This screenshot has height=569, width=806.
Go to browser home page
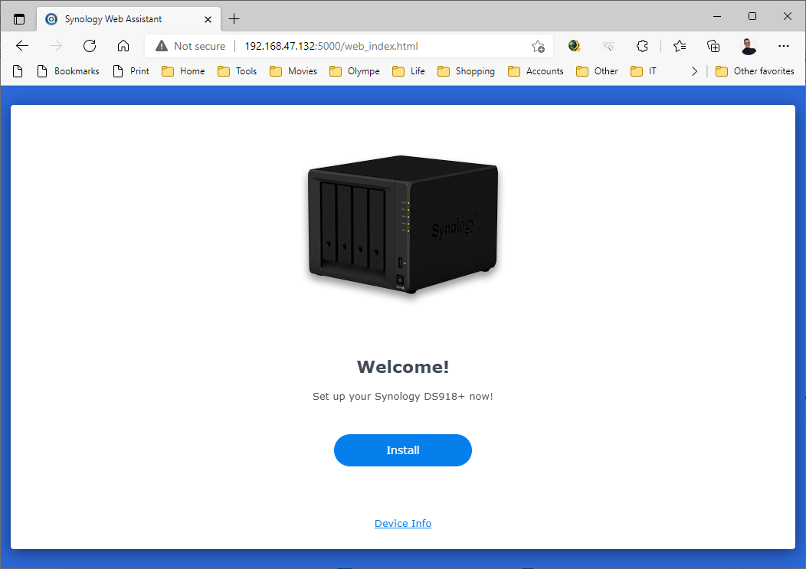[123, 46]
